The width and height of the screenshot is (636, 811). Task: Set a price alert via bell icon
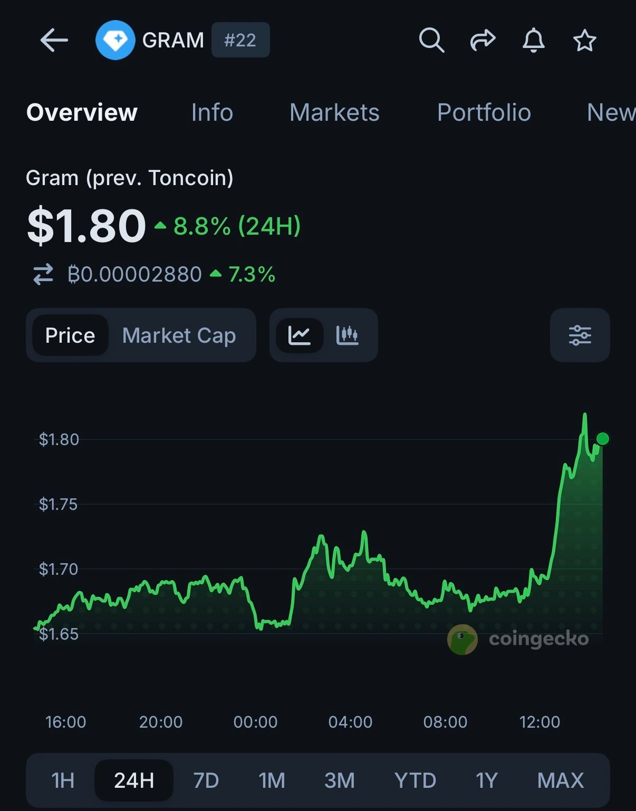point(534,40)
